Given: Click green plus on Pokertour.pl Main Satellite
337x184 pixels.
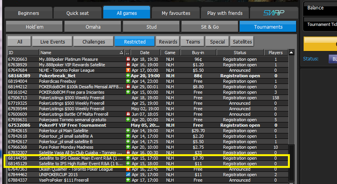Looking at the screenshot, I should click(x=128, y=131).
